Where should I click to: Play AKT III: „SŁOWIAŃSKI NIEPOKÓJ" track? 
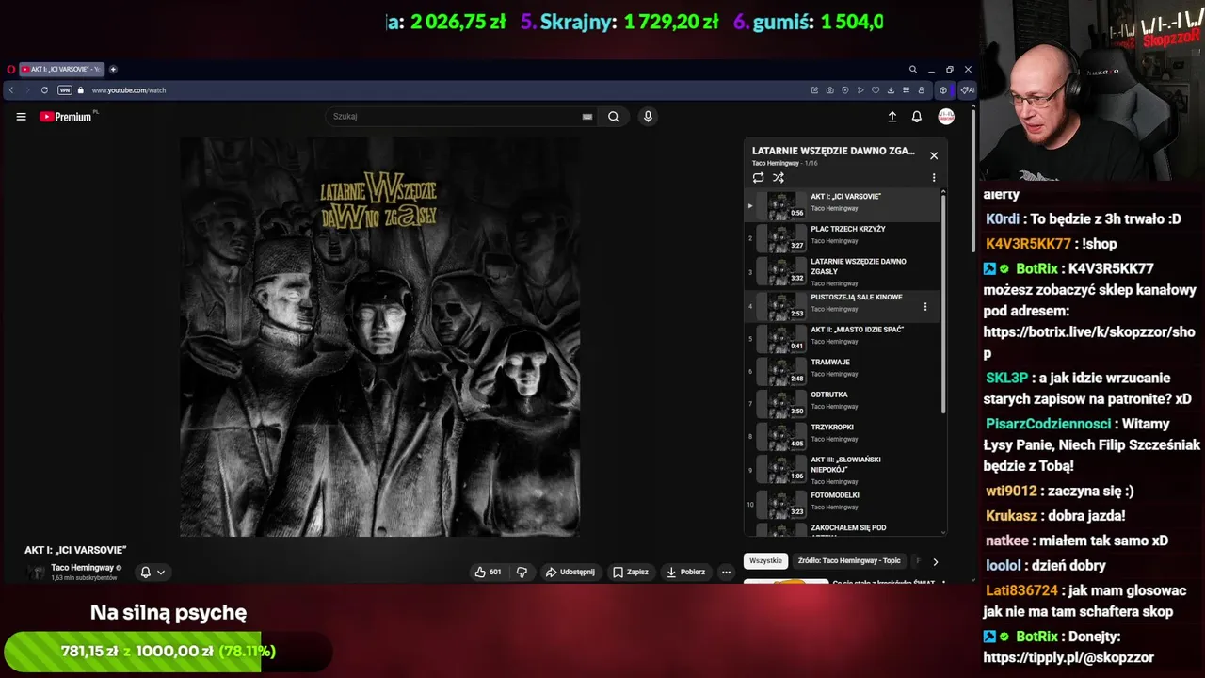(842, 470)
